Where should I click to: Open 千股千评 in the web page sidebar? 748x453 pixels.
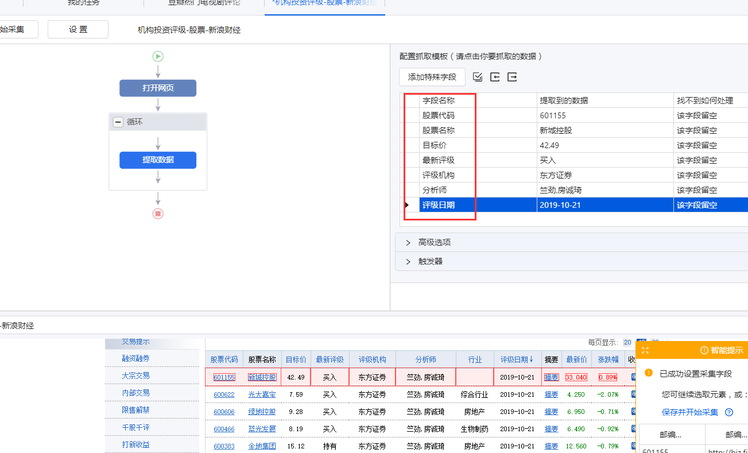coord(135,427)
